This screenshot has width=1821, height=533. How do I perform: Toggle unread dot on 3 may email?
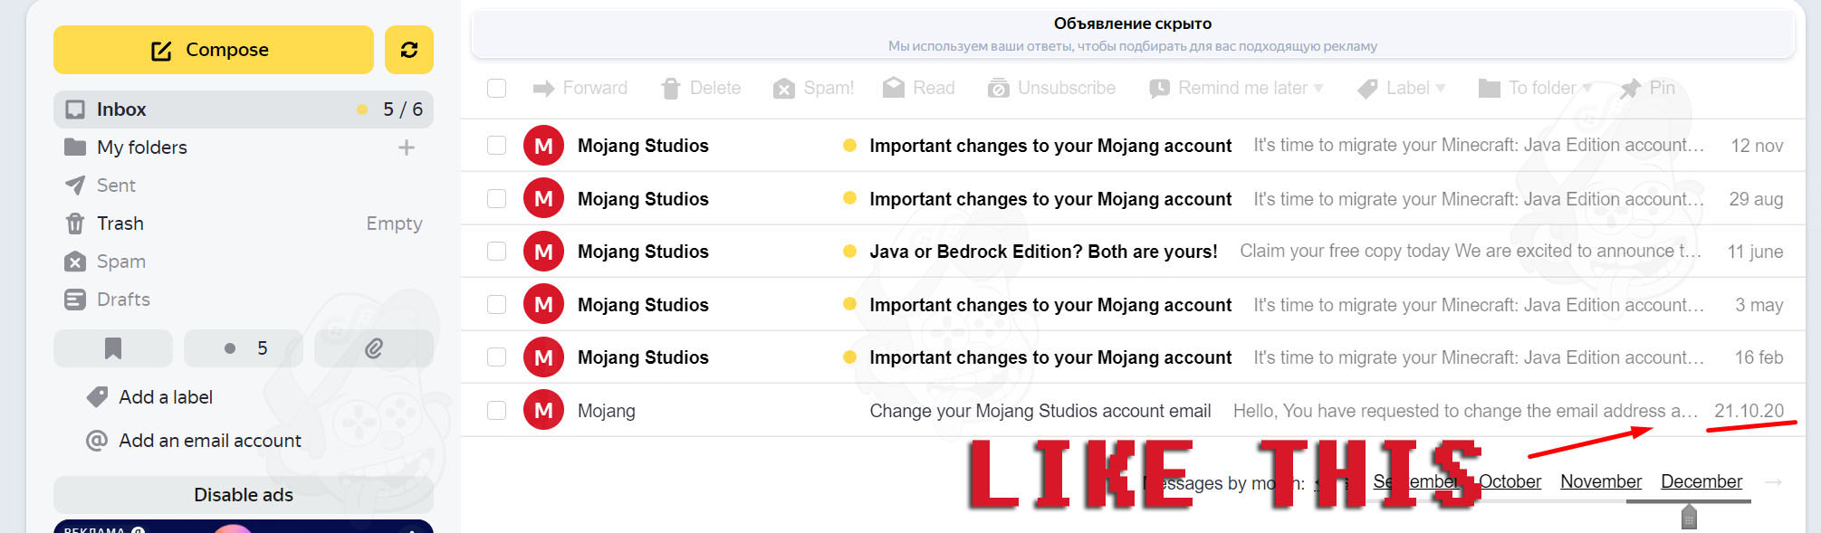[x=849, y=304]
